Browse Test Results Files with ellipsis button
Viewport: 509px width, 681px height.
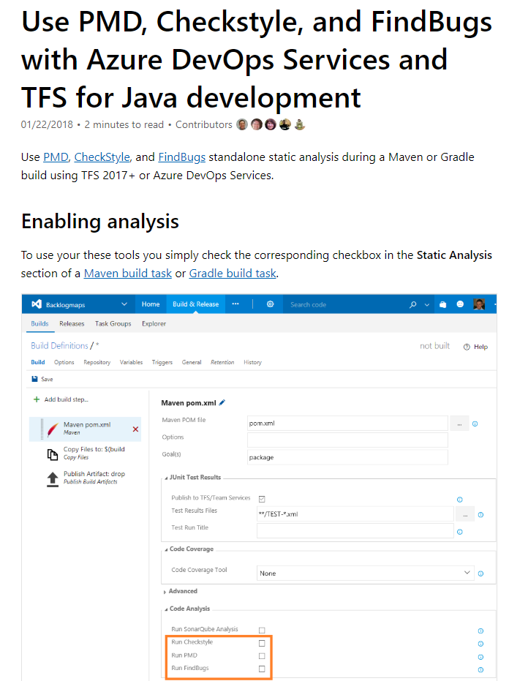[465, 514]
